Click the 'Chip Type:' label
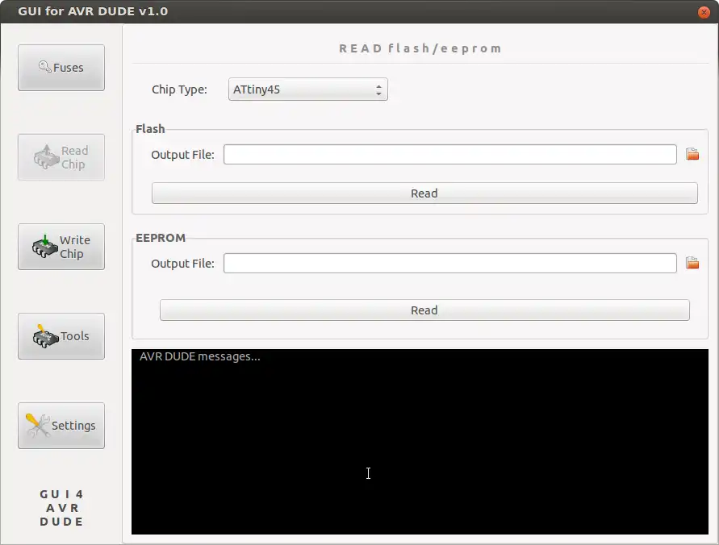The height and width of the screenshot is (545, 719). tap(179, 89)
